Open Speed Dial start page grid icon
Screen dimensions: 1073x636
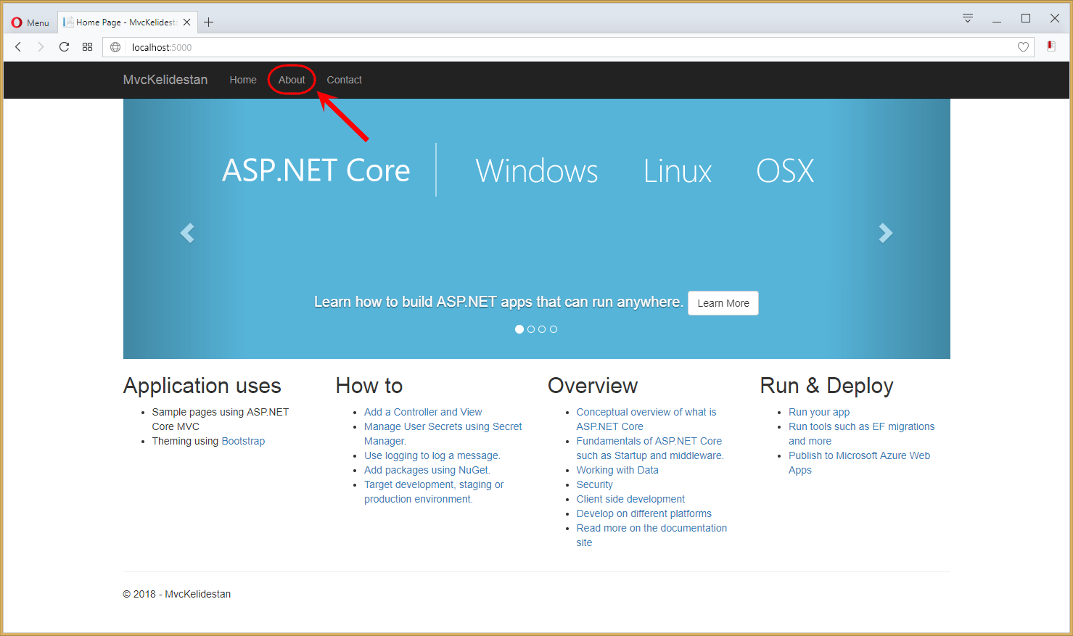coord(87,47)
